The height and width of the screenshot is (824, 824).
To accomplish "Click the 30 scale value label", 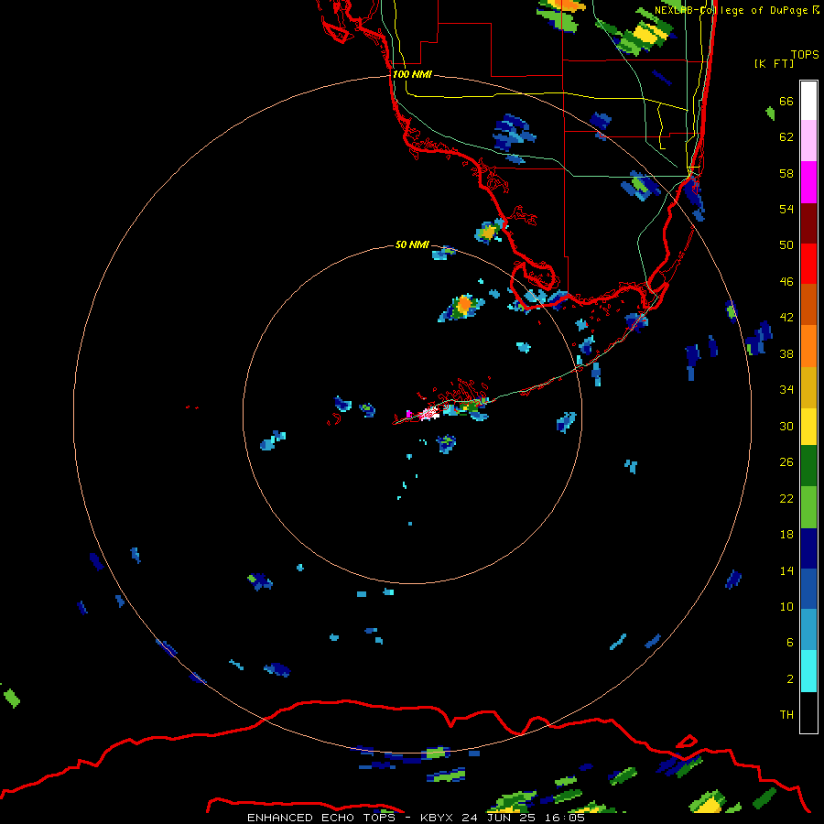I will (x=786, y=426).
